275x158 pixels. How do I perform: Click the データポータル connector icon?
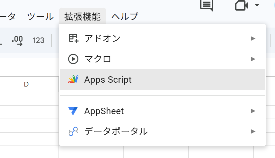coord(73,131)
